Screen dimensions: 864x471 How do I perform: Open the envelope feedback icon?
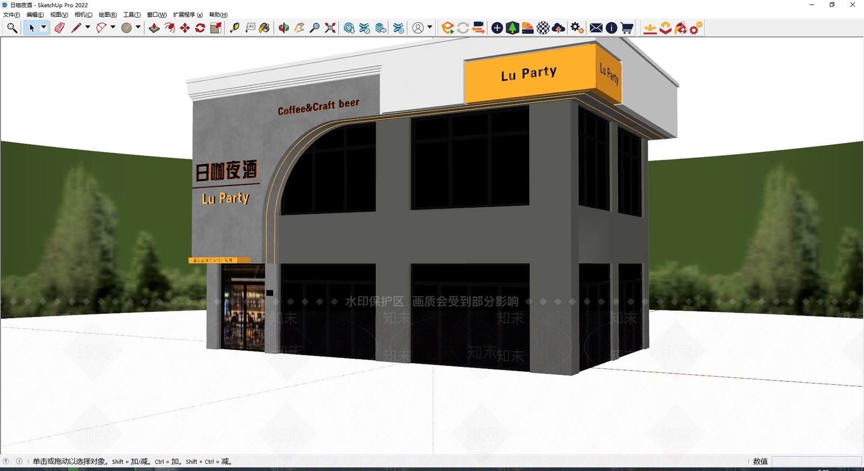tap(596, 28)
